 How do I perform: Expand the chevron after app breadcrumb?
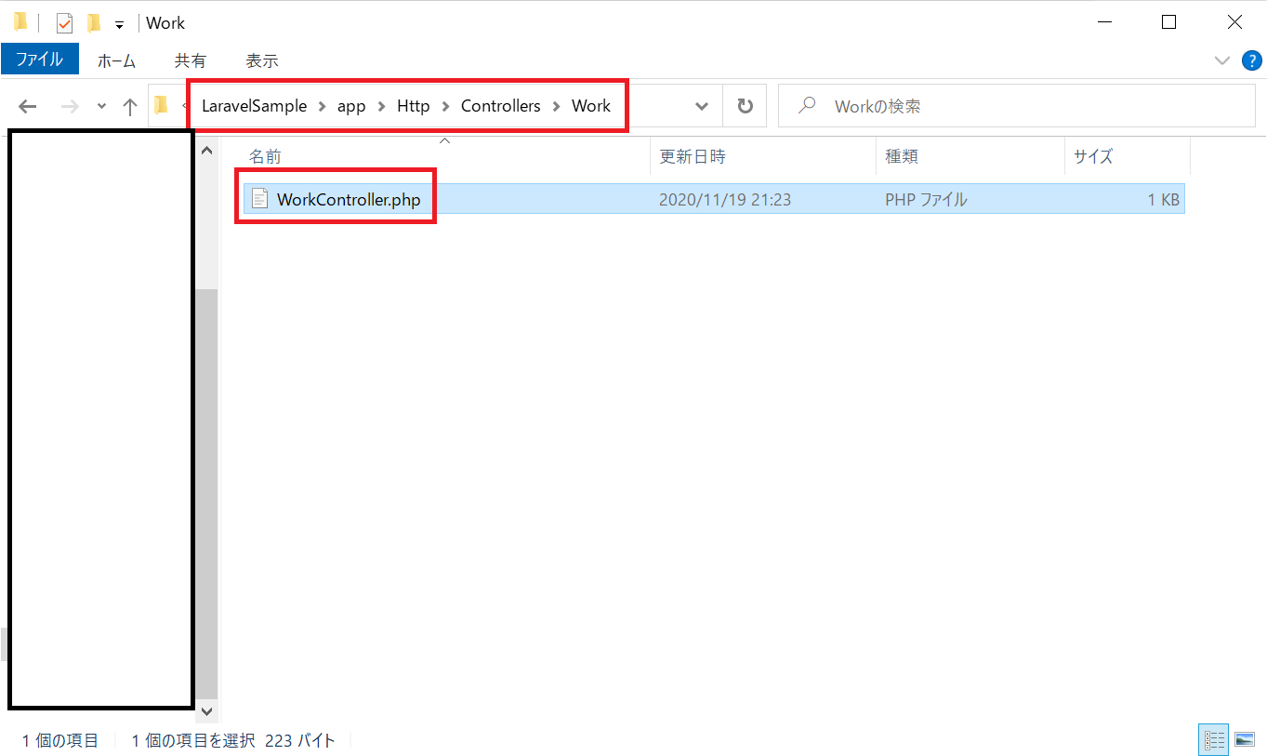[382, 106]
